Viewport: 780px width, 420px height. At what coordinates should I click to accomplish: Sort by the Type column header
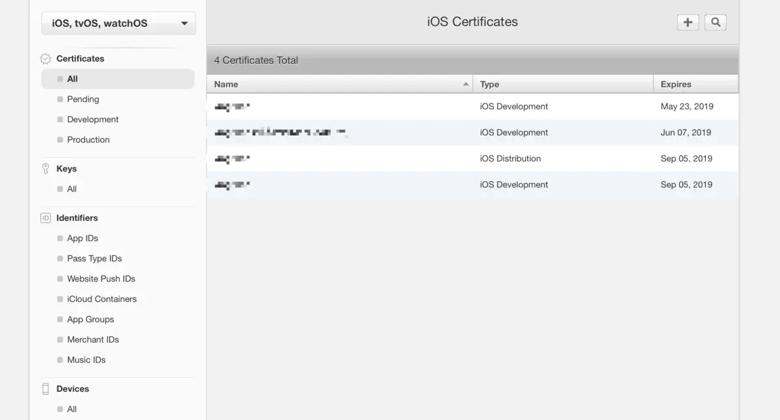[563, 85]
